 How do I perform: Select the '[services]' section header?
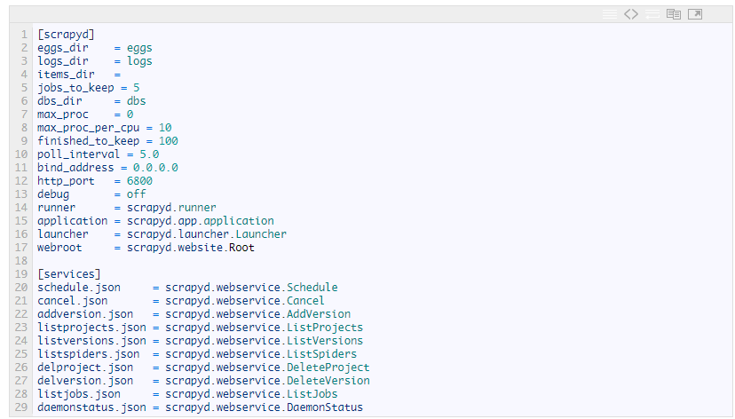(69, 274)
